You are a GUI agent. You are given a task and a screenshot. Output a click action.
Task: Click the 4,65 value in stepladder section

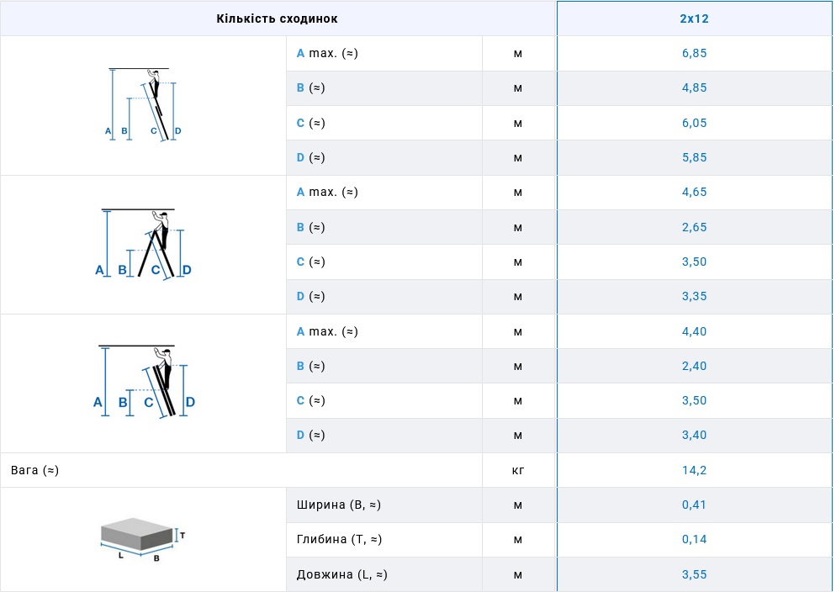(694, 192)
